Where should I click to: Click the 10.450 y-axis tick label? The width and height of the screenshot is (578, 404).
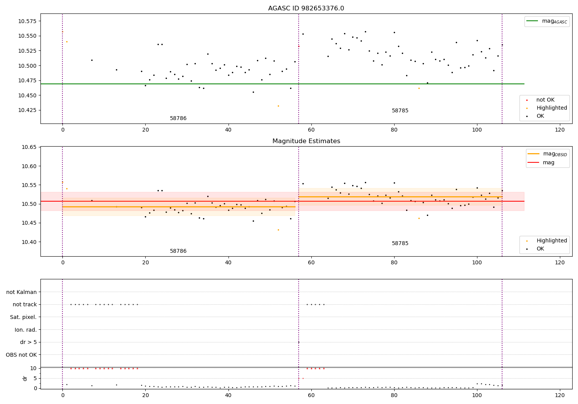click(x=27, y=95)
